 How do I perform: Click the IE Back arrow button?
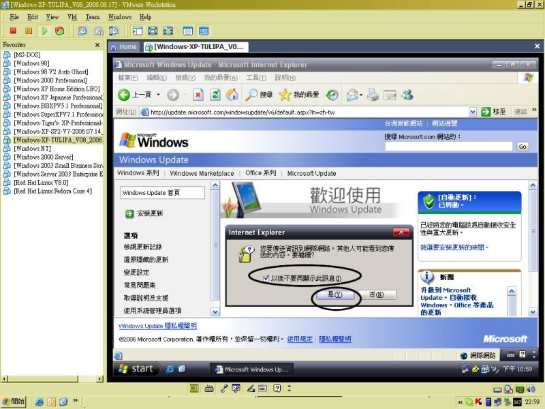[123, 95]
